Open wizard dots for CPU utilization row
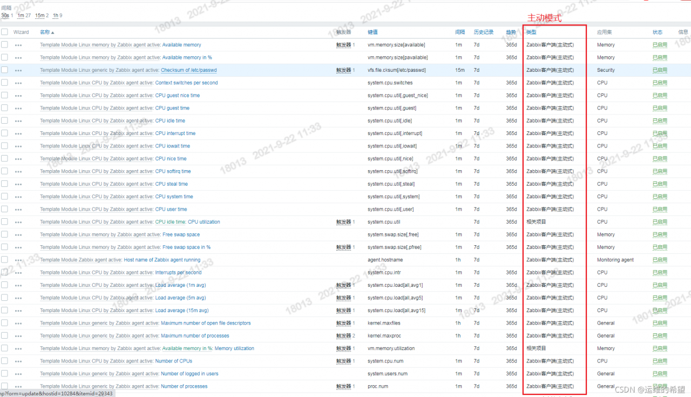This screenshot has width=691, height=397. point(18,223)
